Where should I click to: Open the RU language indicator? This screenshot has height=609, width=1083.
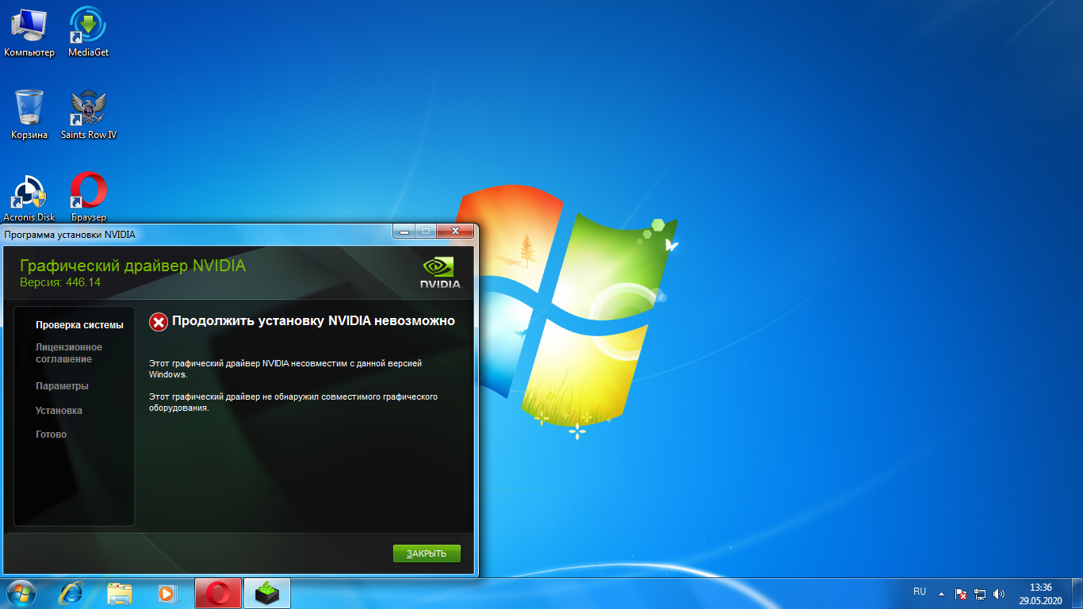pos(920,592)
